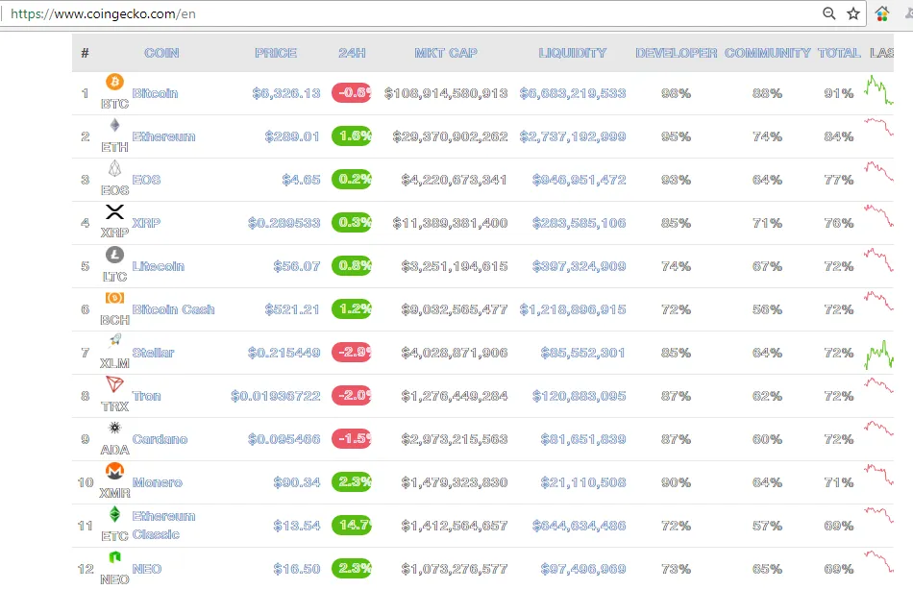Click Ethereum's green 1.6% change badge
The image size is (913, 590).
(352, 135)
